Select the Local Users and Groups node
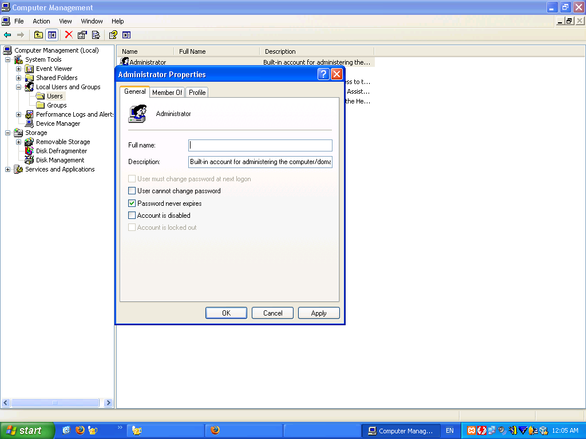The image size is (586, 439). (x=68, y=87)
